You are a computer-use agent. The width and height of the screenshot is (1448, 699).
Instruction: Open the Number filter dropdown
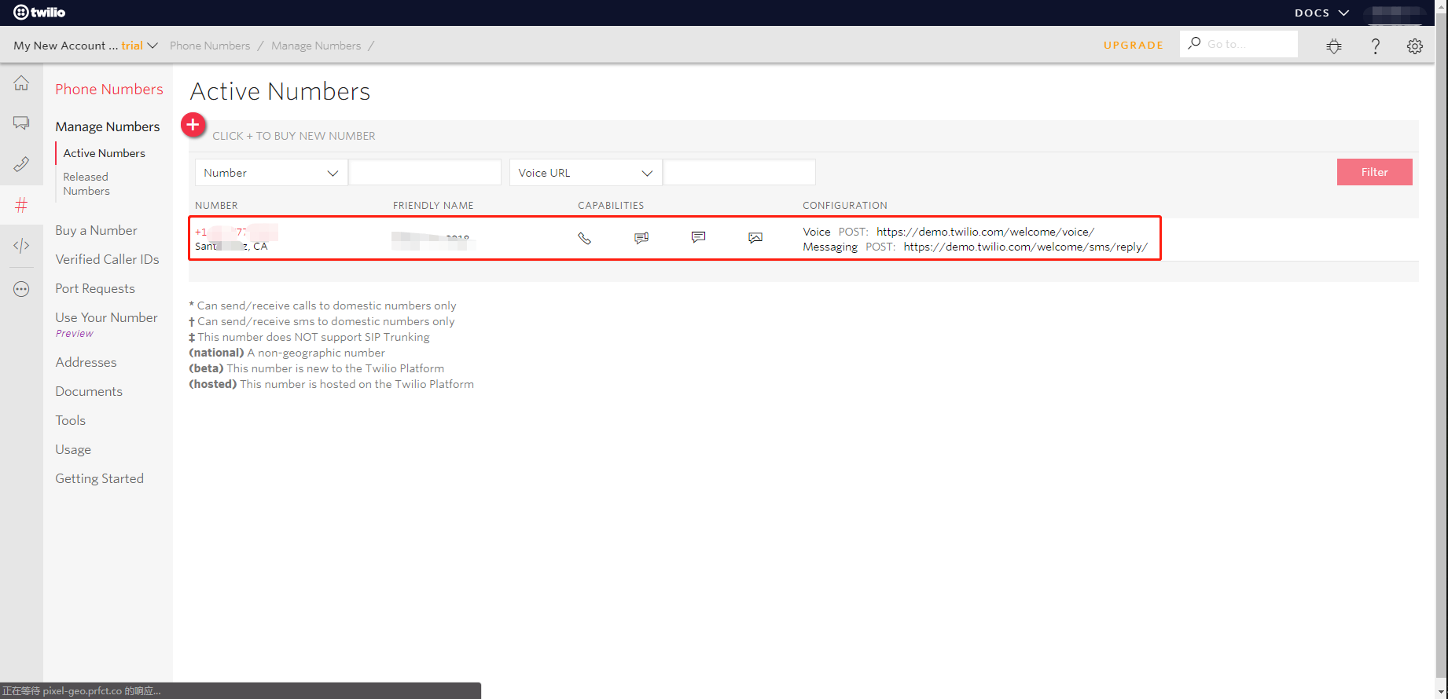click(271, 173)
